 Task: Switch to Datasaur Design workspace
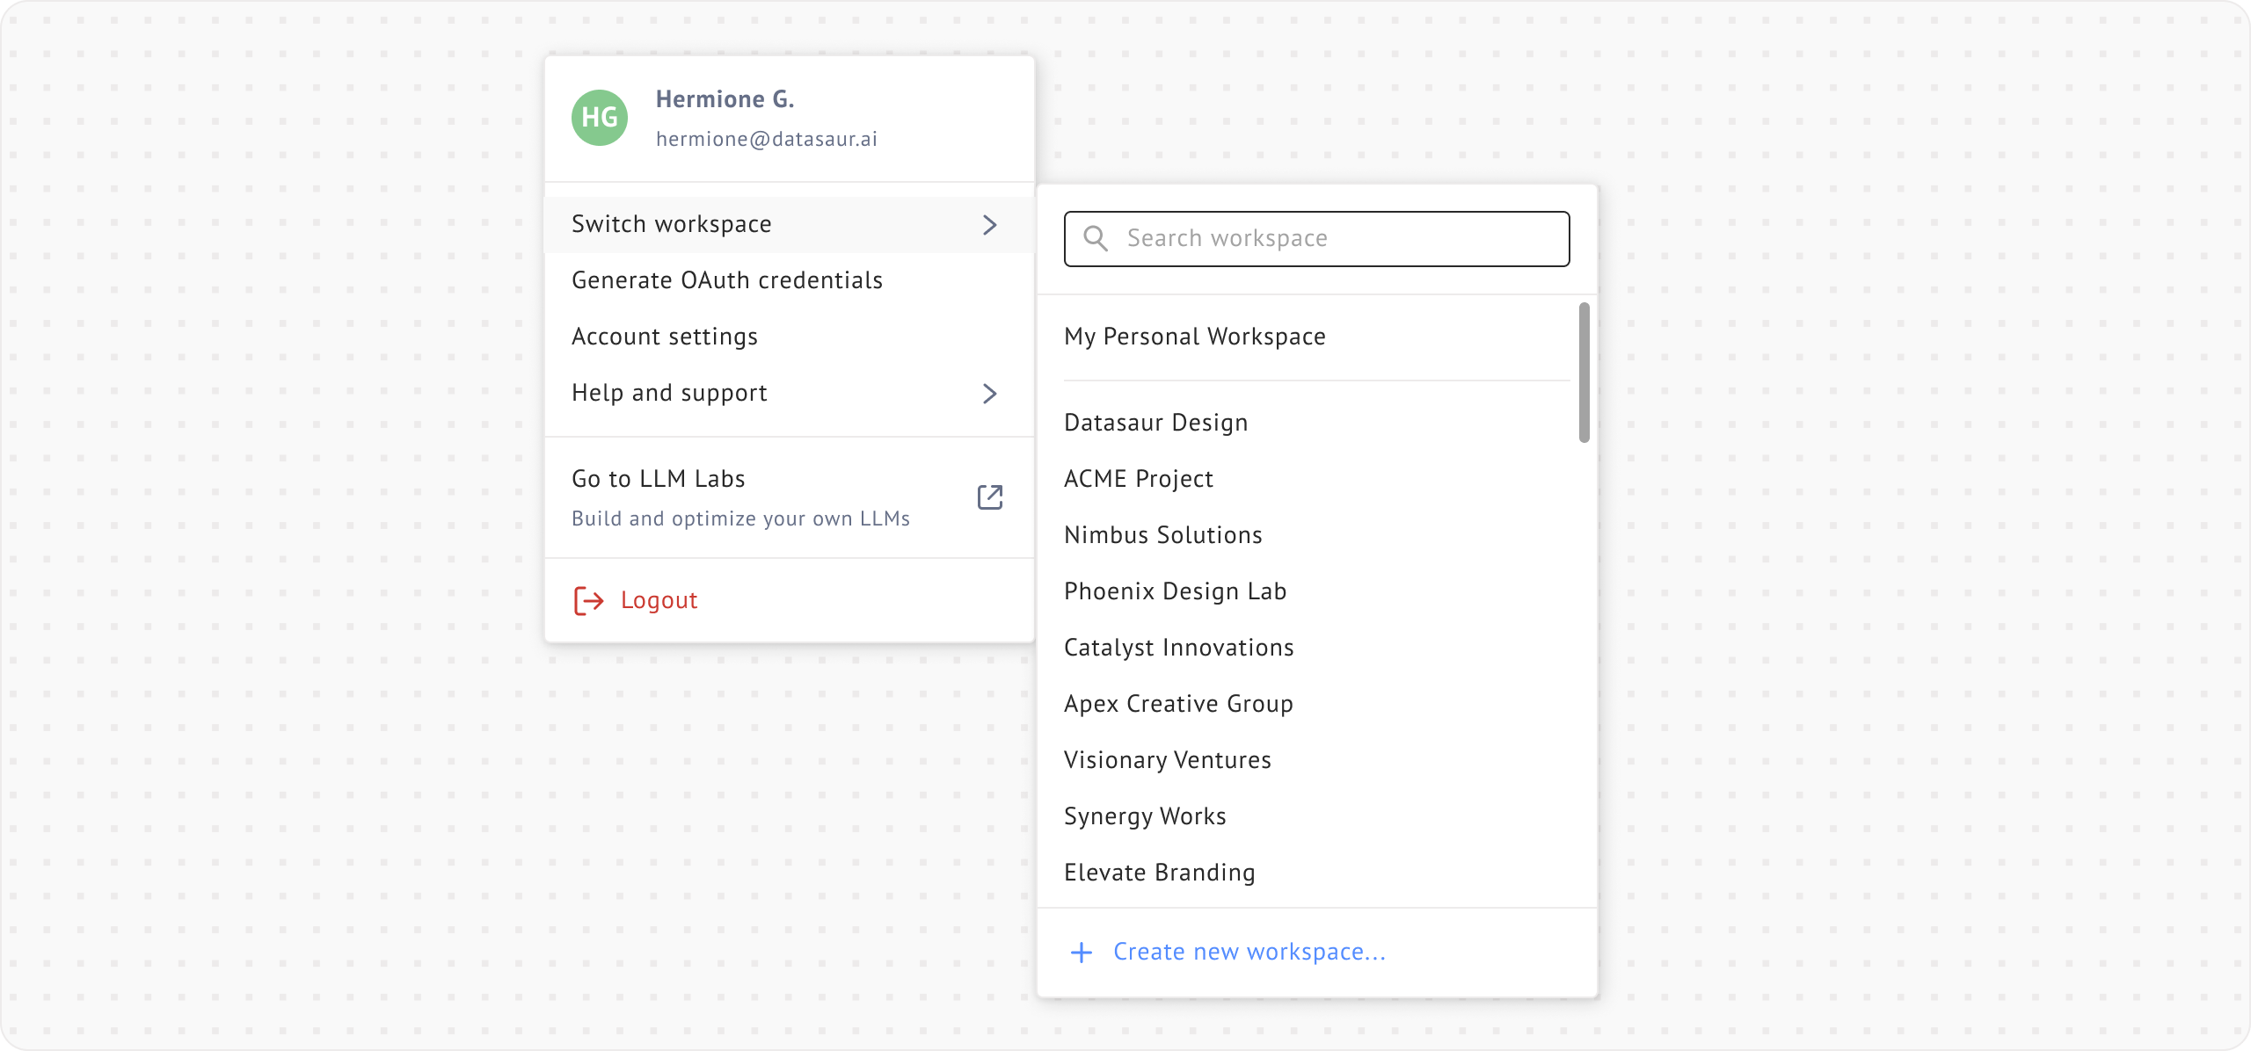coord(1155,423)
